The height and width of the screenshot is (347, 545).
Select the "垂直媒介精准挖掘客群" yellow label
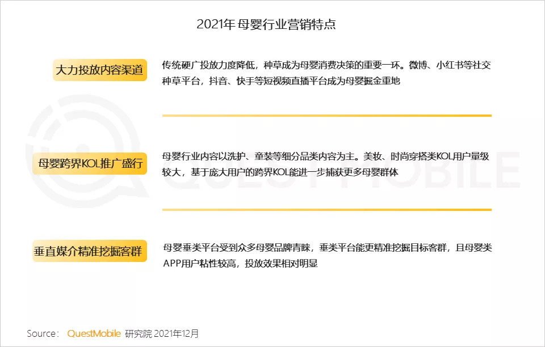pyautogui.click(x=90, y=251)
